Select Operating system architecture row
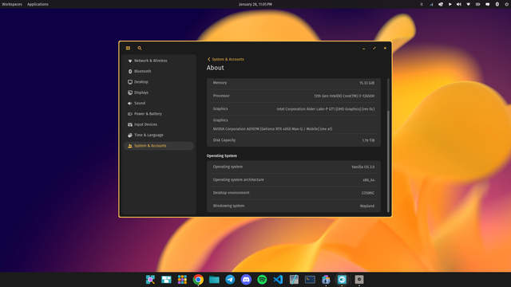This screenshot has width=511, height=287. tap(294, 180)
